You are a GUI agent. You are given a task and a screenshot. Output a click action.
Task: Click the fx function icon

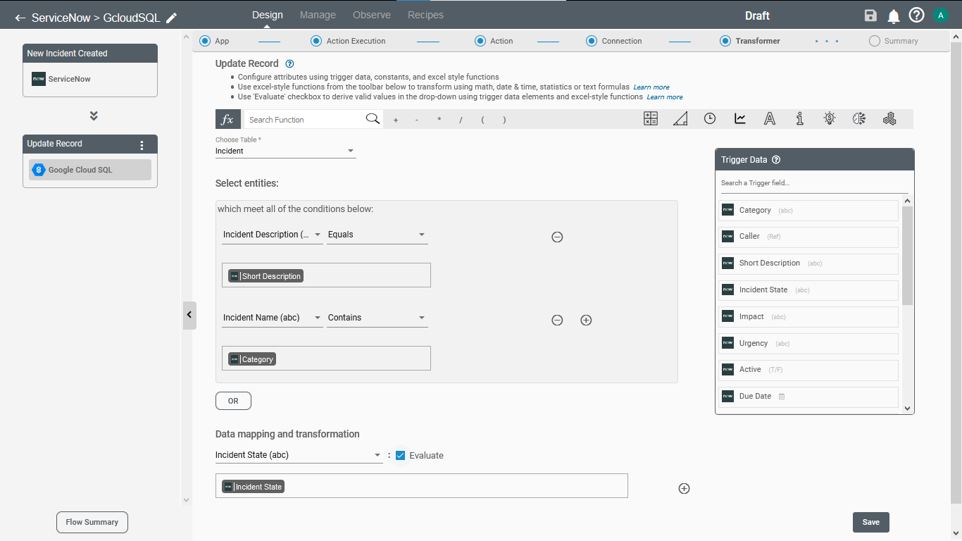click(228, 119)
